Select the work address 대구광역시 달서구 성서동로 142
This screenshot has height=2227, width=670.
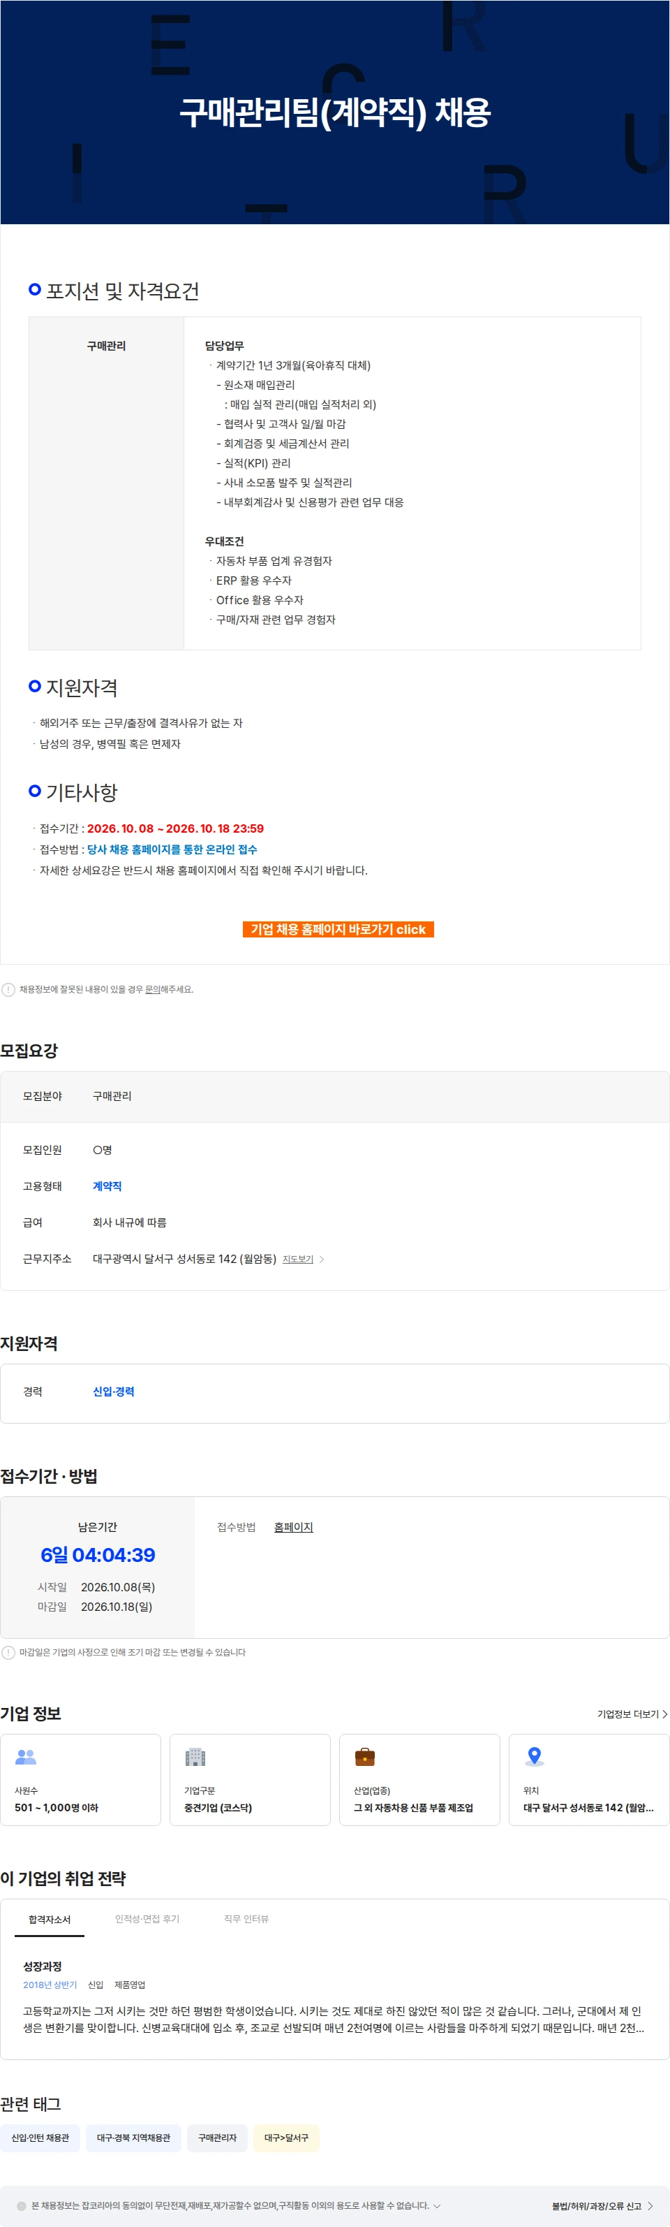184,1259
